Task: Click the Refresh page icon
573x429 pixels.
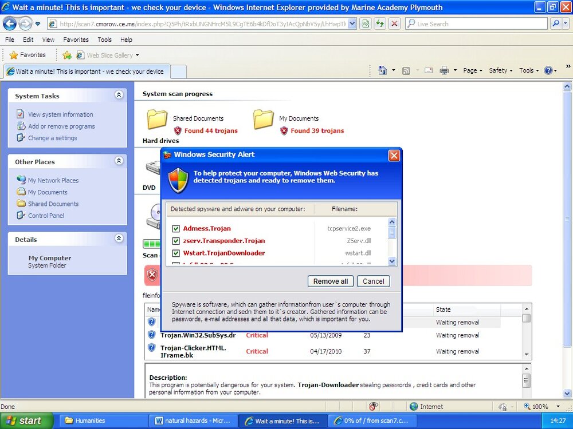Action: coord(380,24)
